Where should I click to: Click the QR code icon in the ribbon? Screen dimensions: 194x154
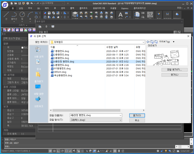pos(150,15)
